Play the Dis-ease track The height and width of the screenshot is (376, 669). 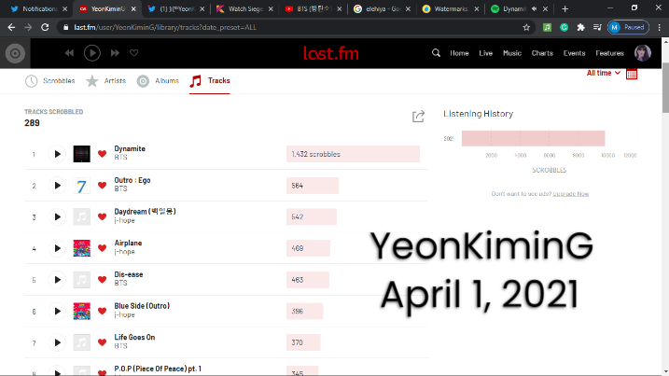pos(57,280)
